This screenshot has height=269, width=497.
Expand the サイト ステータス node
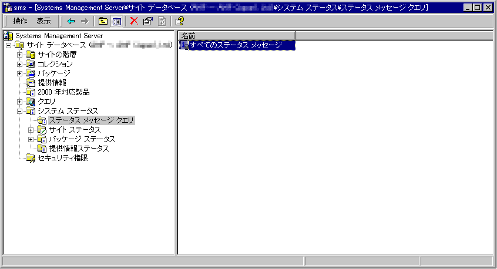(31, 130)
